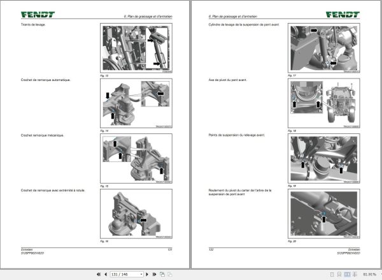Select two-page continuous view

point(355,274)
